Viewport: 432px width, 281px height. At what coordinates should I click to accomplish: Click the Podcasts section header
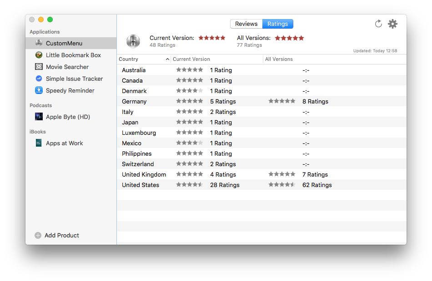point(41,105)
